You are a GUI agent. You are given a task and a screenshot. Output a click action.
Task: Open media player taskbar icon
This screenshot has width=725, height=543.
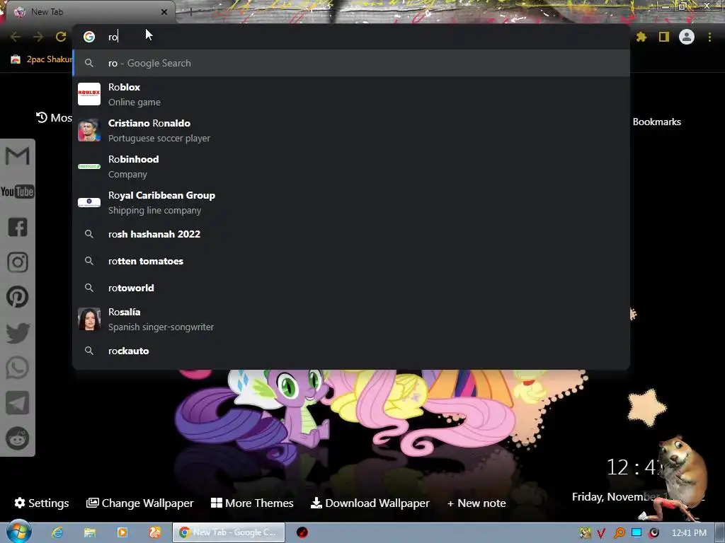[122, 532]
